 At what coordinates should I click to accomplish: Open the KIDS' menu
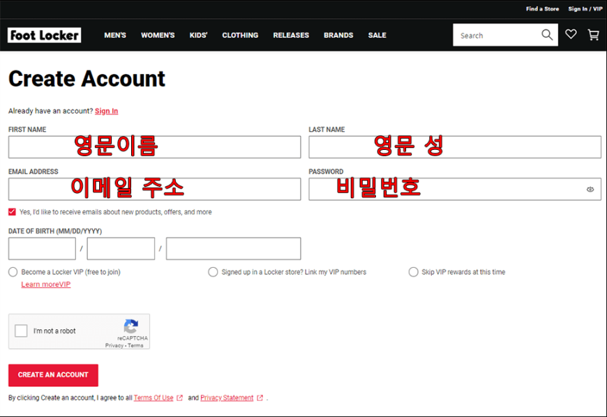198,35
